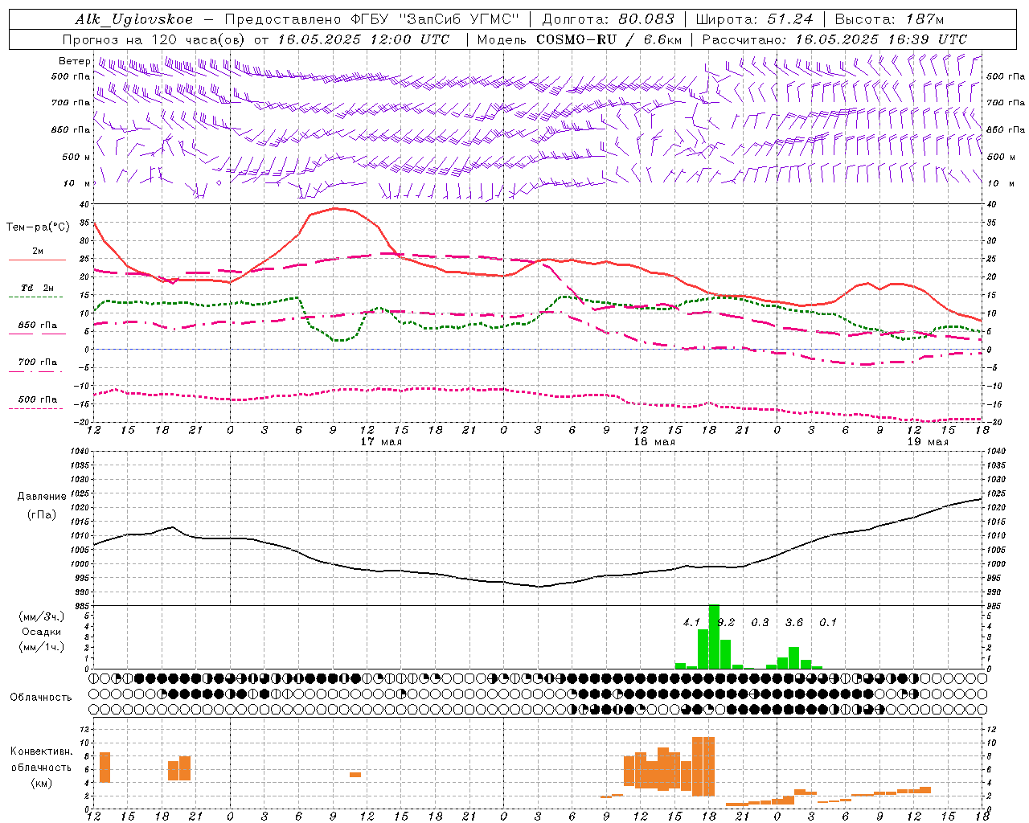The width and height of the screenshot is (1029, 823).
Task: Click the 850 гПа temperature legend entry
Action: point(38,326)
